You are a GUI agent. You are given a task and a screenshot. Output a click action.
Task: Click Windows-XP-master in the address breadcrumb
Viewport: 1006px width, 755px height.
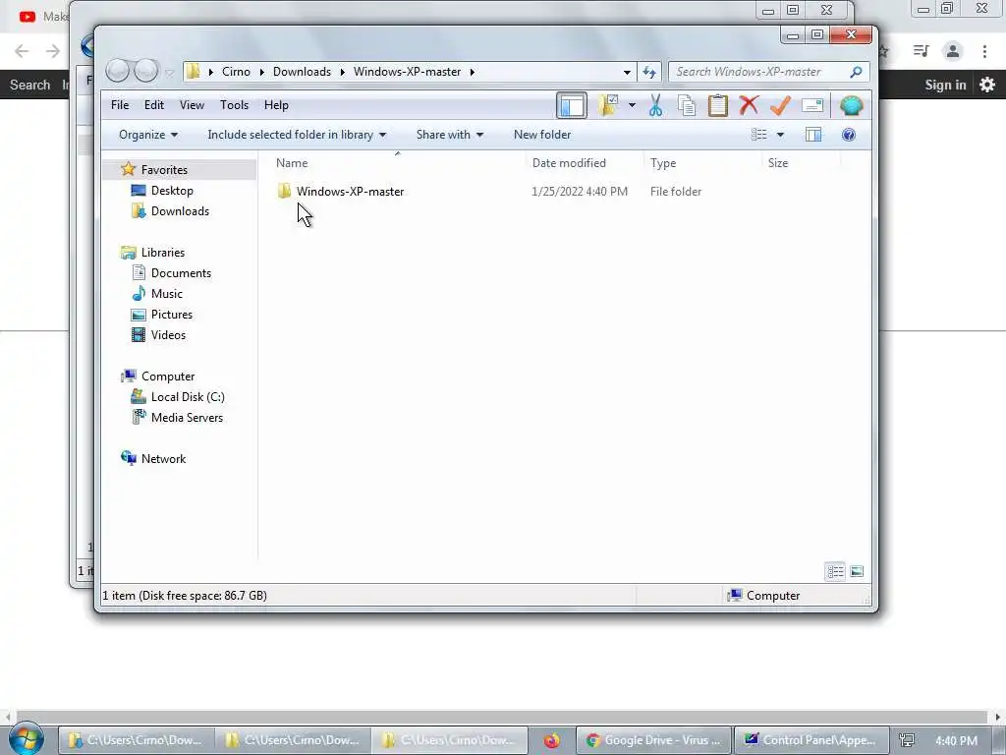tap(407, 71)
